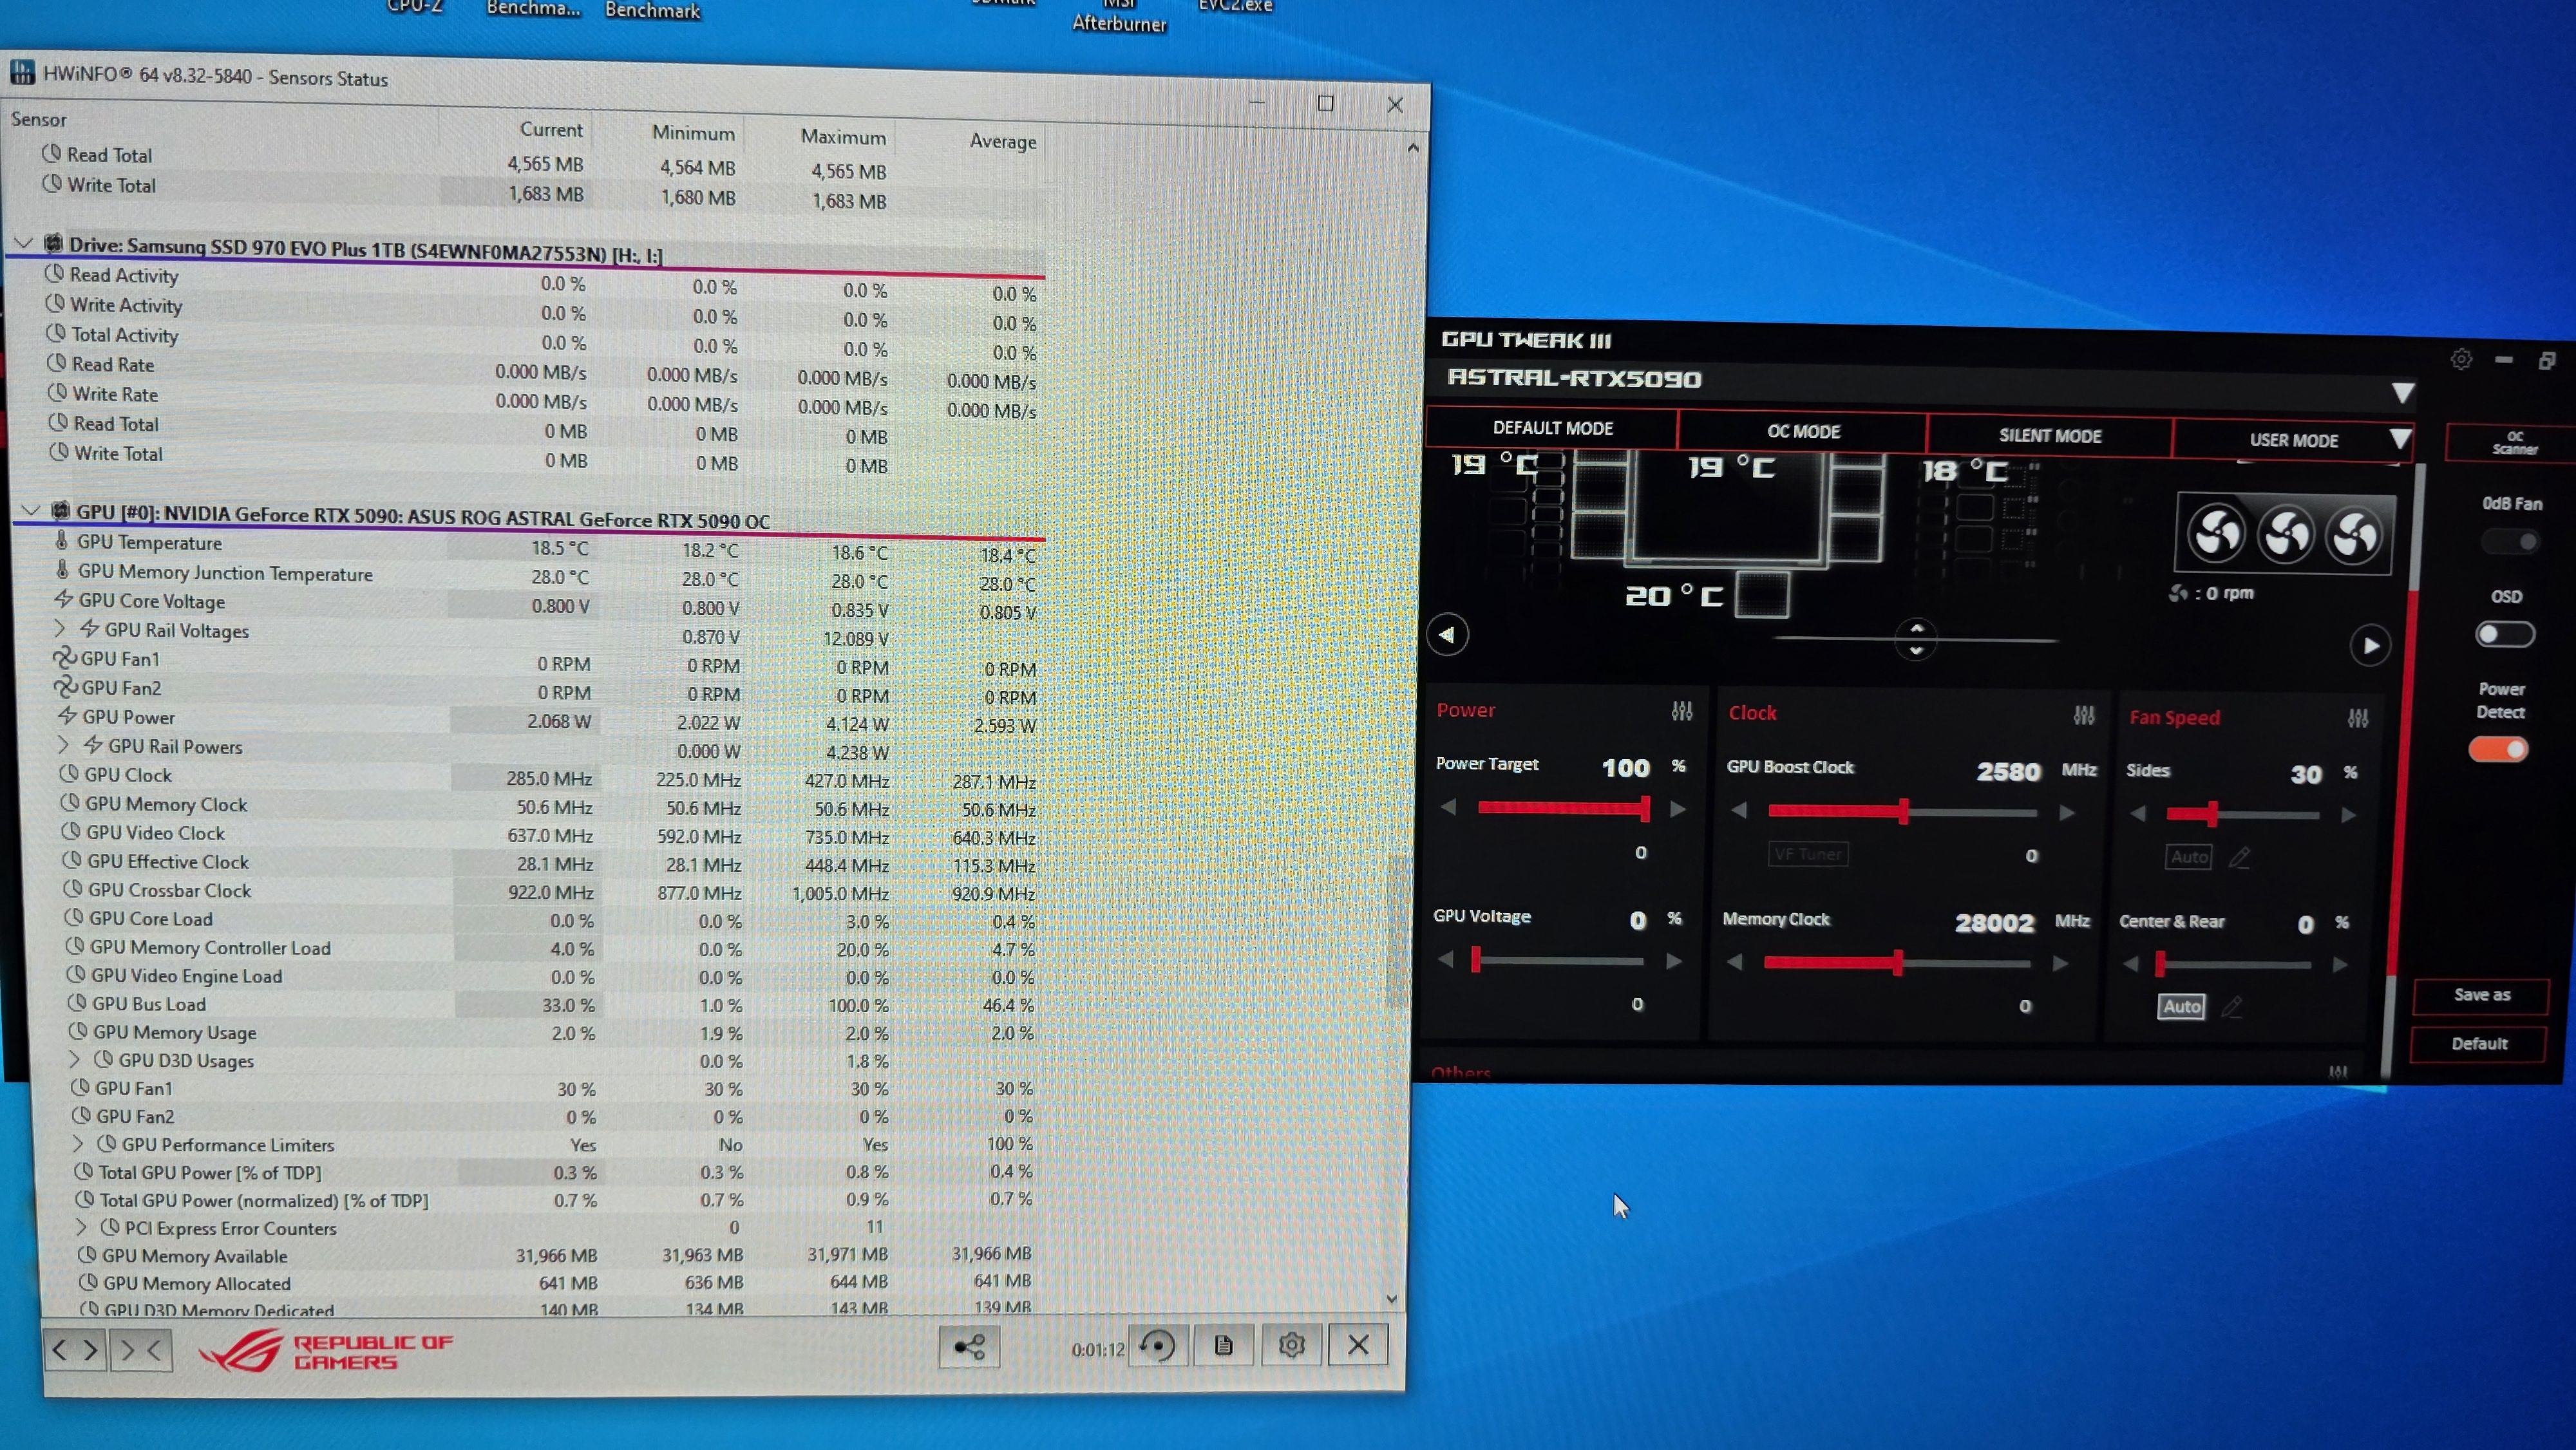The image size is (2576, 1450).
Task: Click the Default button in GPU Tweak
Action: (2479, 1044)
